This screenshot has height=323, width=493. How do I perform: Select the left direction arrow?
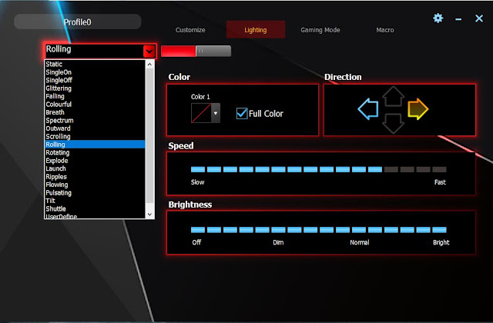pos(368,109)
